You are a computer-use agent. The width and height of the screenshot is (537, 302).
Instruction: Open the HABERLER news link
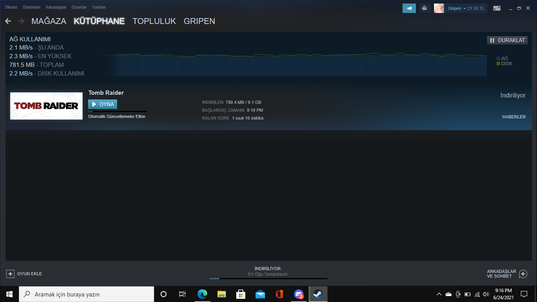point(514,117)
